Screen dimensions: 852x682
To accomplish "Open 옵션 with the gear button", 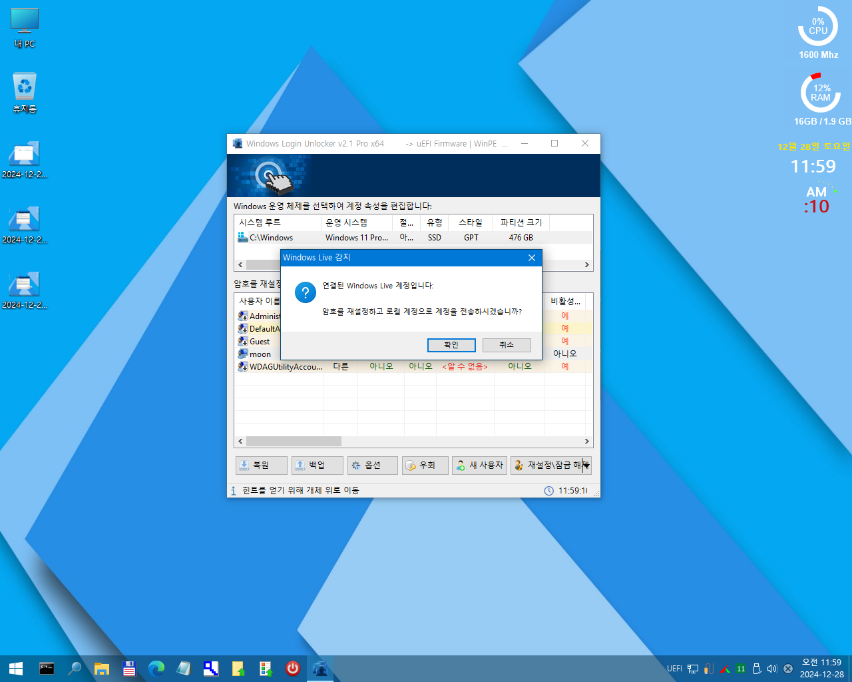I will pyautogui.click(x=373, y=465).
